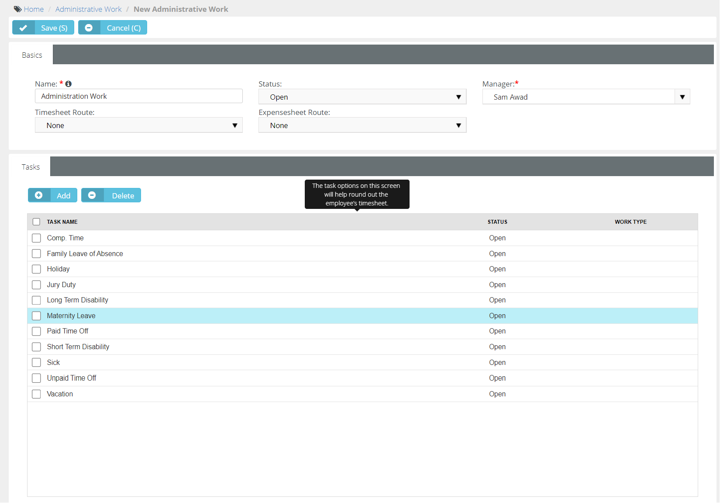Click the plus icon on Add button
This screenshot has width=720, height=503.
pos(39,195)
